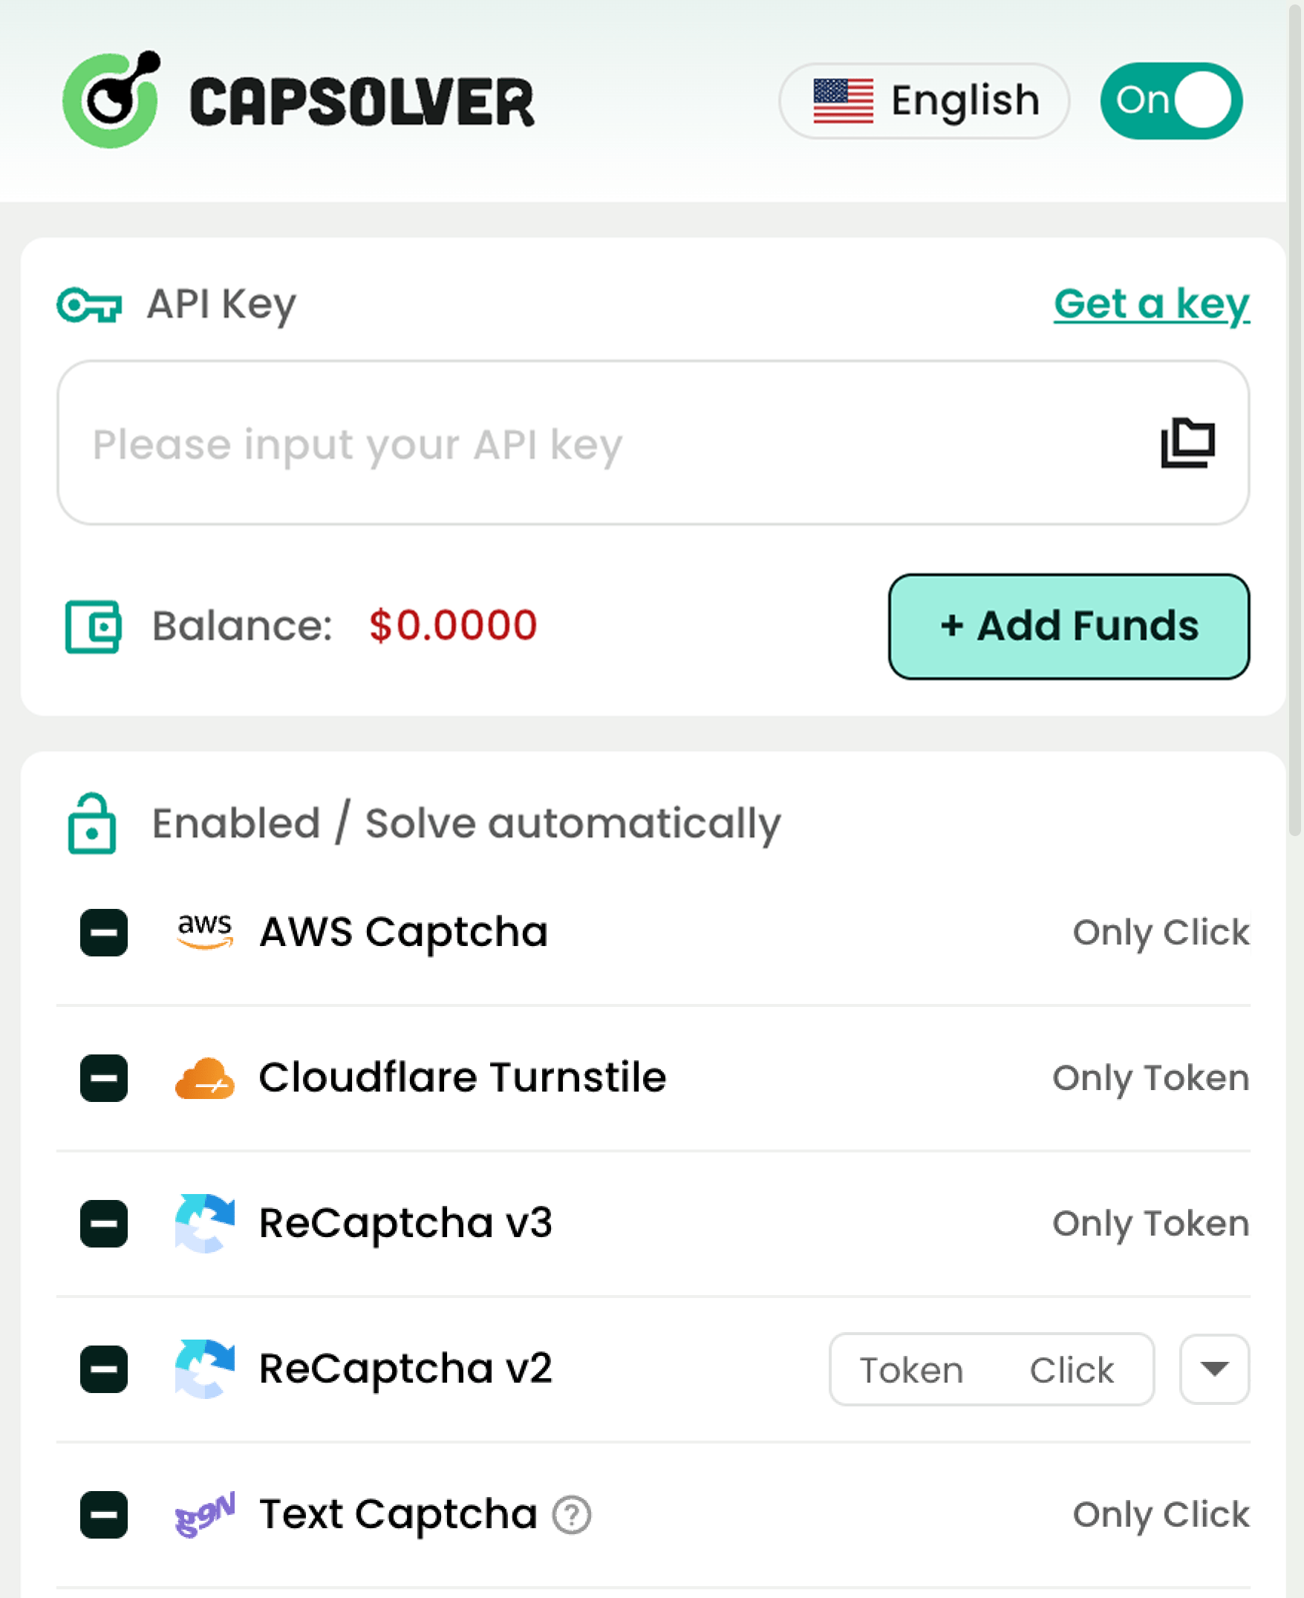
Task: Click the API Key key icon
Action: (88, 305)
